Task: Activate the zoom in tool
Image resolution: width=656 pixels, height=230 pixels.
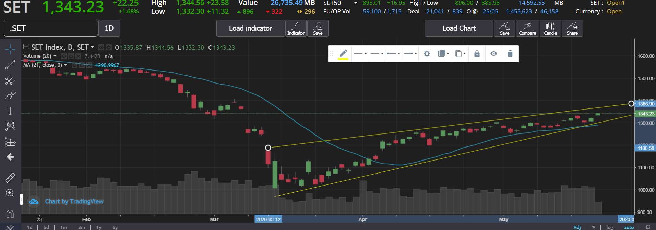Action: [x=10, y=193]
